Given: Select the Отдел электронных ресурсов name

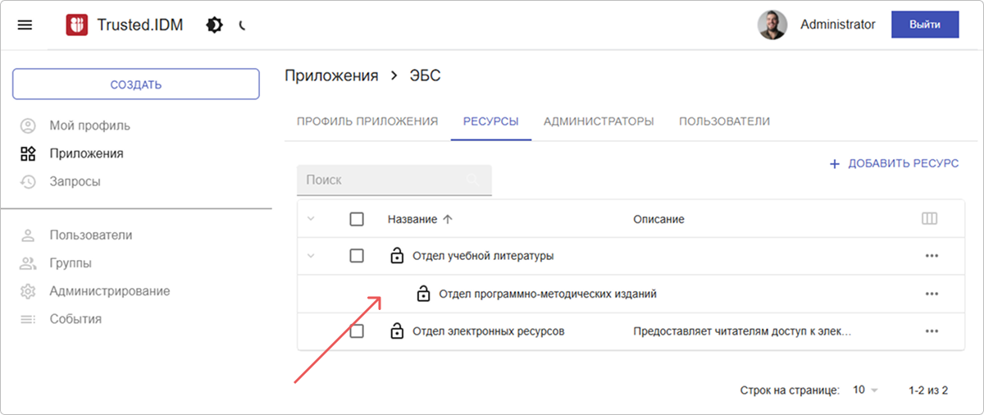Looking at the screenshot, I should click(x=488, y=331).
